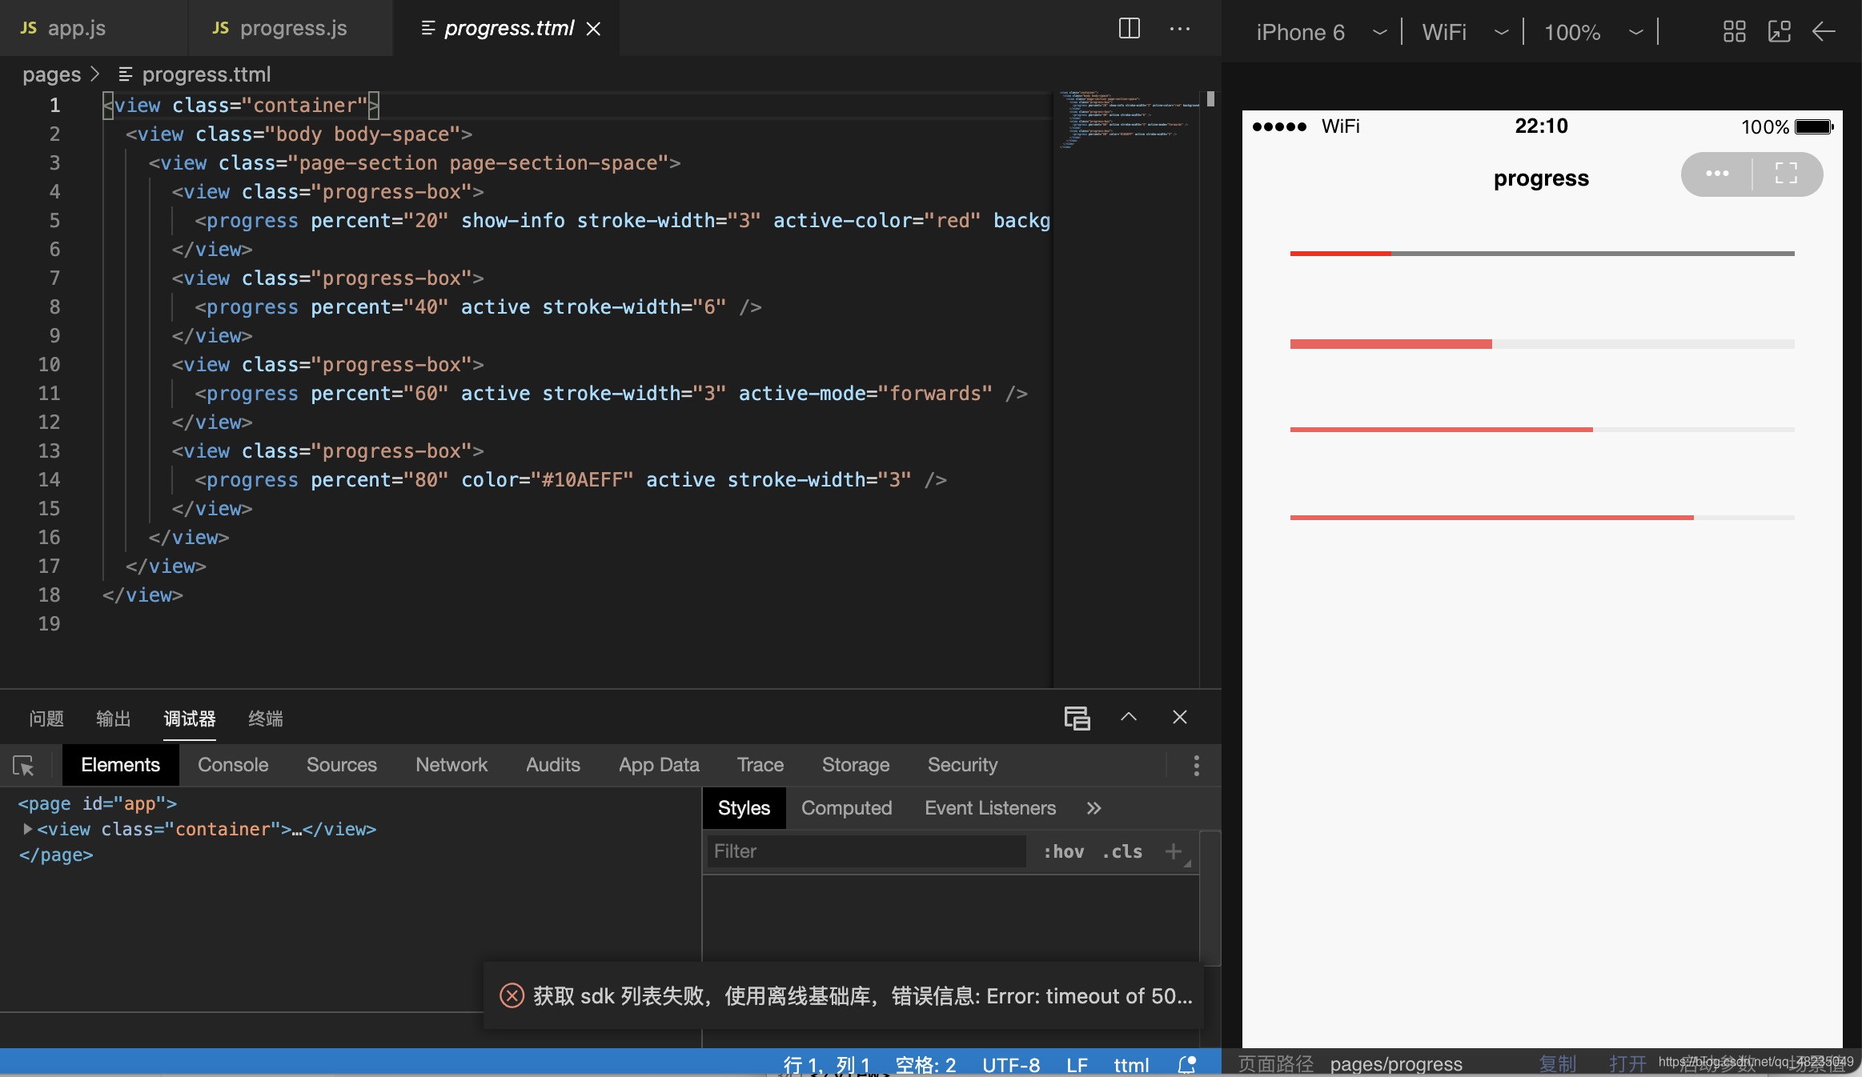Image resolution: width=1862 pixels, height=1077 pixels.
Task: Click the three-dot menu icon in simulator toolbar
Action: (1717, 173)
